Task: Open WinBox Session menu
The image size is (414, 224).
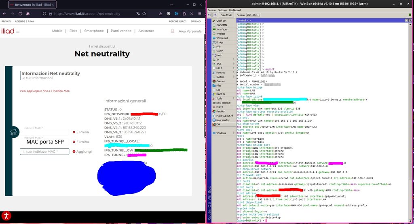Action: (x=211, y=10)
